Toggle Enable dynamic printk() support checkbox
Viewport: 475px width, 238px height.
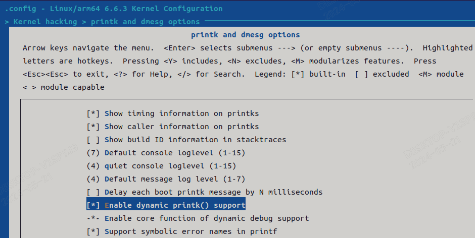click(93, 205)
